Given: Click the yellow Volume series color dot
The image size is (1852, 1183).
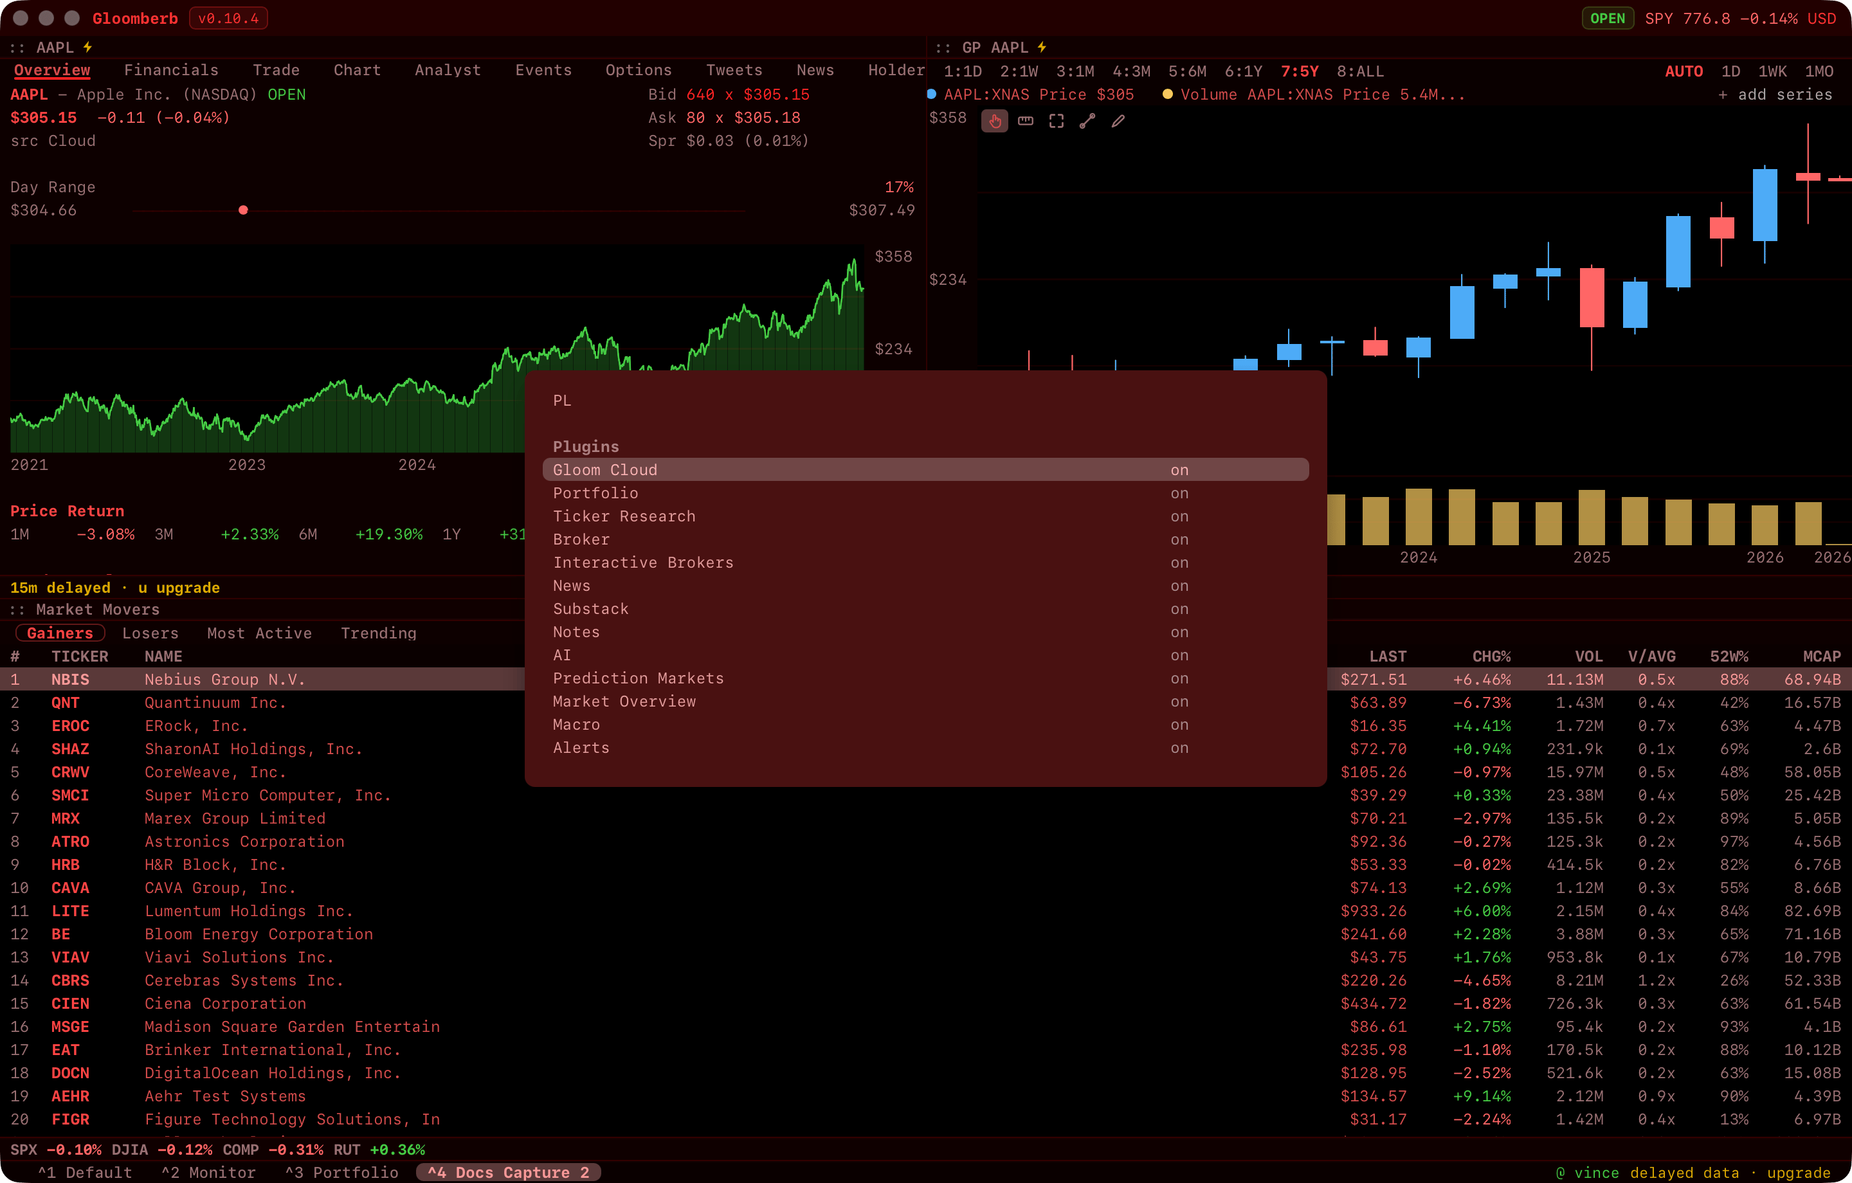Looking at the screenshot, I should [x=1168, y=95].
